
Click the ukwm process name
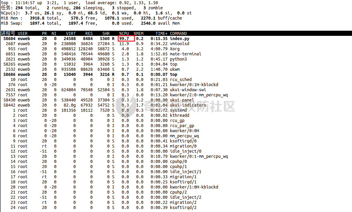coord(175,69)
